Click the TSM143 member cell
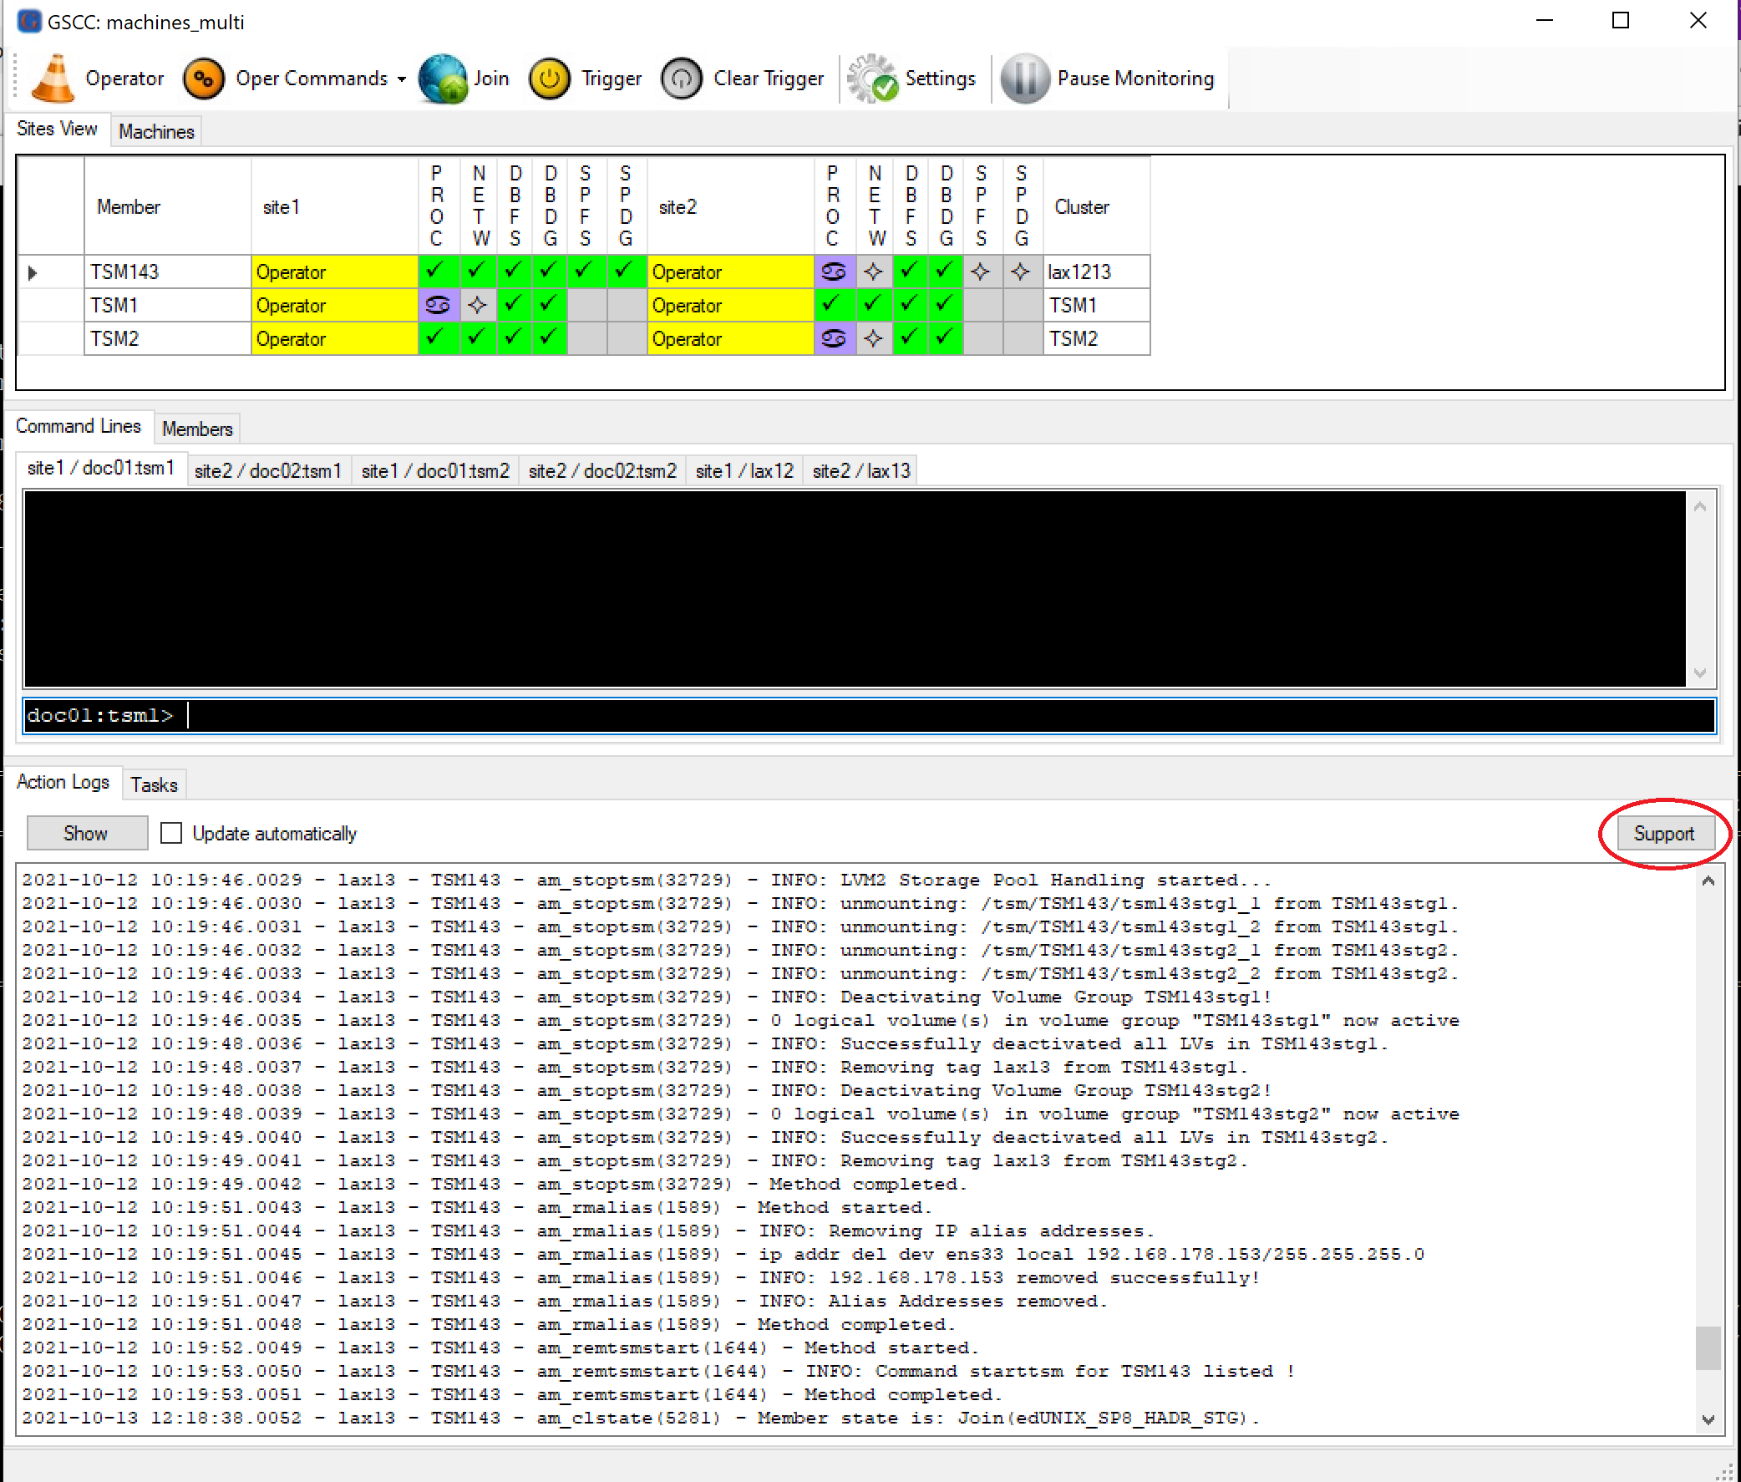Viewport: 1741px width, 1482px height. [x=167, y=272]
